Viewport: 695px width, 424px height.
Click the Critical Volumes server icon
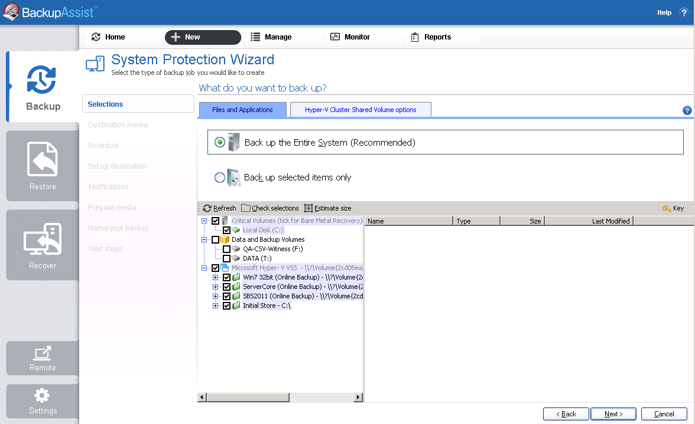click(225, 220)
